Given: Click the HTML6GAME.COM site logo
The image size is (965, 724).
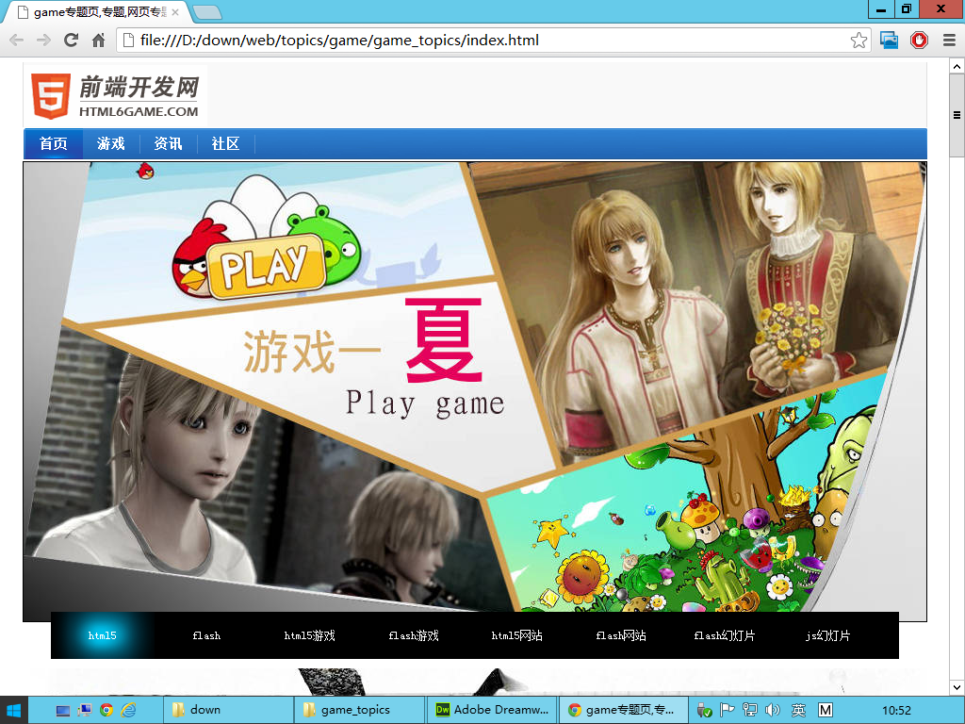Looking at the screenshot, I should click(x=115, y=96).
